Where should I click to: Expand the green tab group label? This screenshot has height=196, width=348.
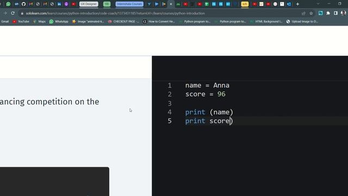(107, 4)
